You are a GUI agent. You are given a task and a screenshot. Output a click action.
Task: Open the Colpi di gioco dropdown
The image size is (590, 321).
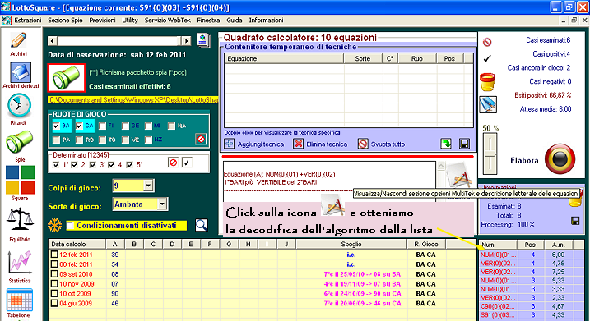tap(148, 186)
